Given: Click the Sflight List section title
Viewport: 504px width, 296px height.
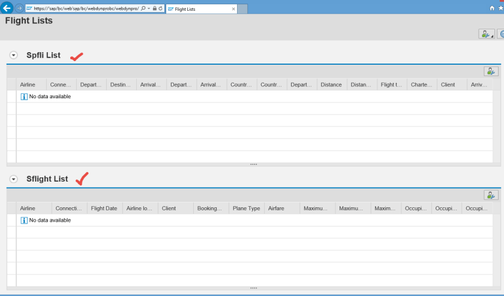Looking at the screenshot, I should pos(47,179).
